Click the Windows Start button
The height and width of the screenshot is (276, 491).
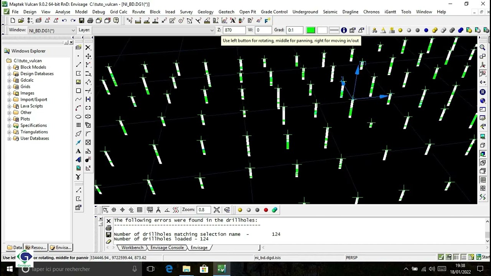[x=9, y=269]
